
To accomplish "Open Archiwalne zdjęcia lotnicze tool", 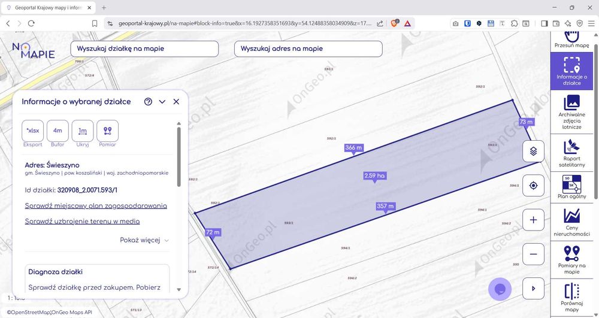I will (x=571, y=112).
